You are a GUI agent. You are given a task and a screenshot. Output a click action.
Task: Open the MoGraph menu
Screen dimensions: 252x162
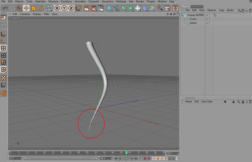pyautogui.click(x=121, y=1)
